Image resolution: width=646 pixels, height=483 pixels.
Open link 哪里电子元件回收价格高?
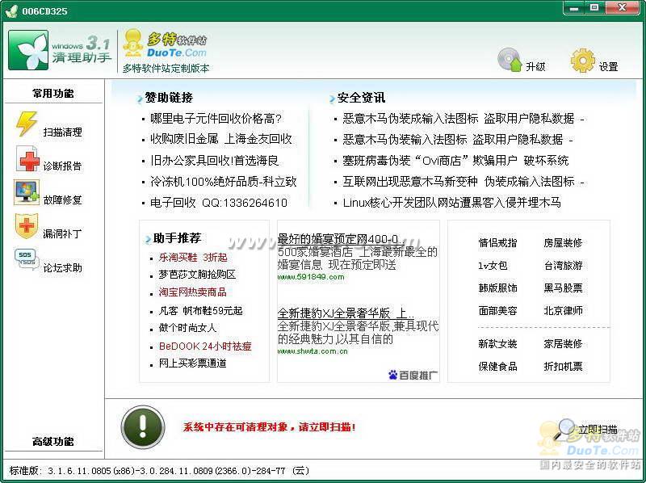tap(216, 119)
